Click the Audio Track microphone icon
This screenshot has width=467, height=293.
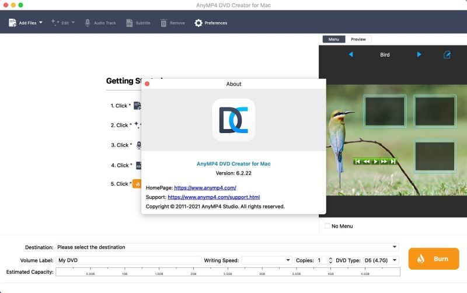(87, 23)
